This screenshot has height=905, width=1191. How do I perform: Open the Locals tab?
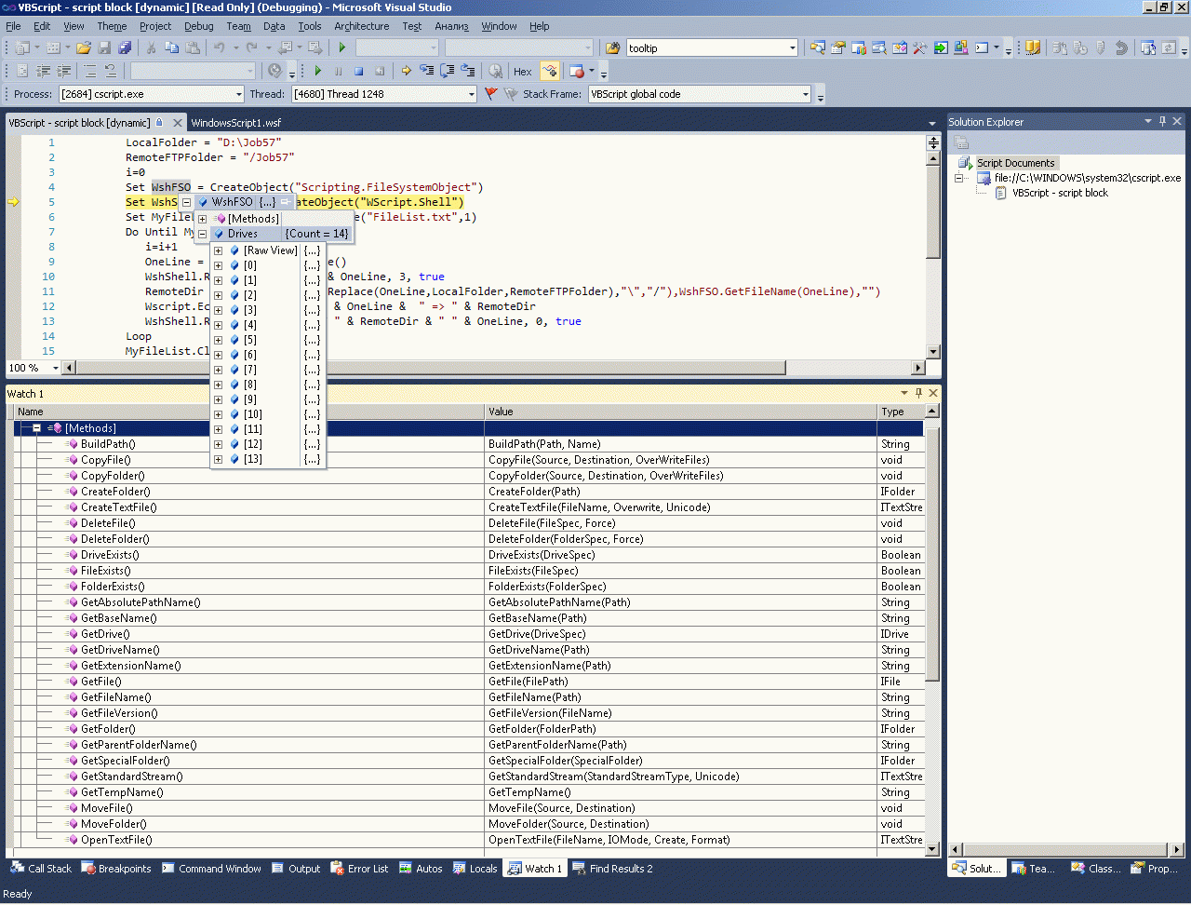tap(475, 869)
